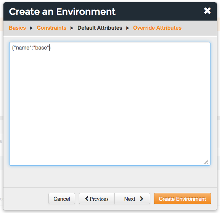Open the Constraints step
Viewport: 220px width, 213px height.
click(51, 28)
